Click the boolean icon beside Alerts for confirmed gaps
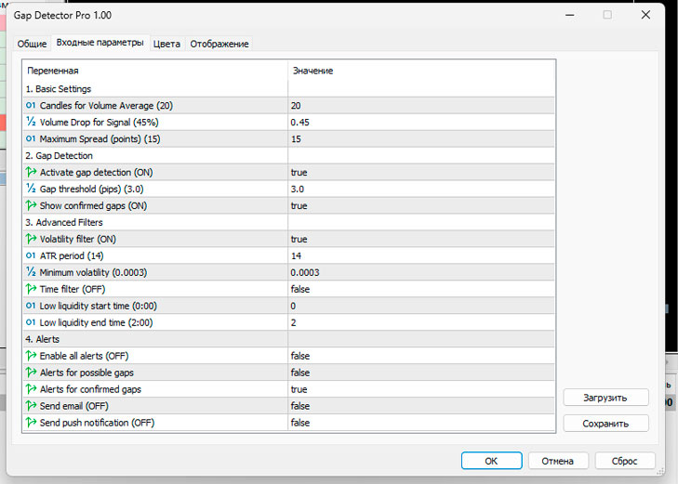 coord(31,389)
